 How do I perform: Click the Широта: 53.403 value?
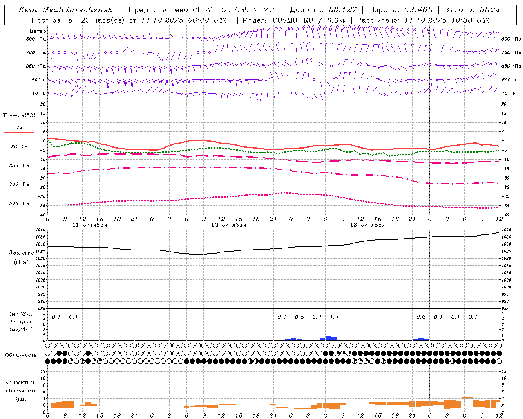coord(400,10)
